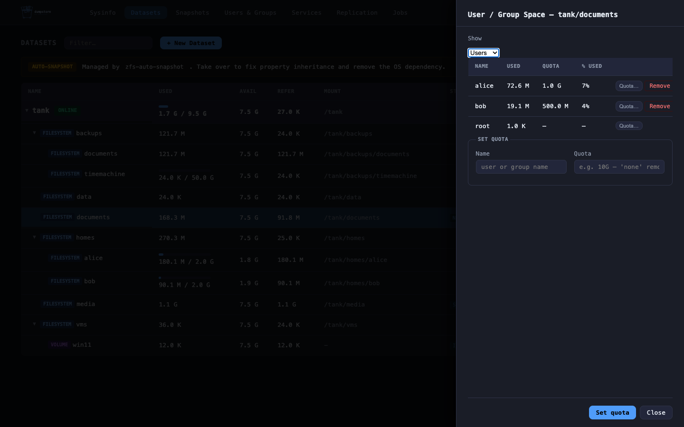Screen dimensions: 684x427
Task: Click the % USED column header
Action: [592, 66]
